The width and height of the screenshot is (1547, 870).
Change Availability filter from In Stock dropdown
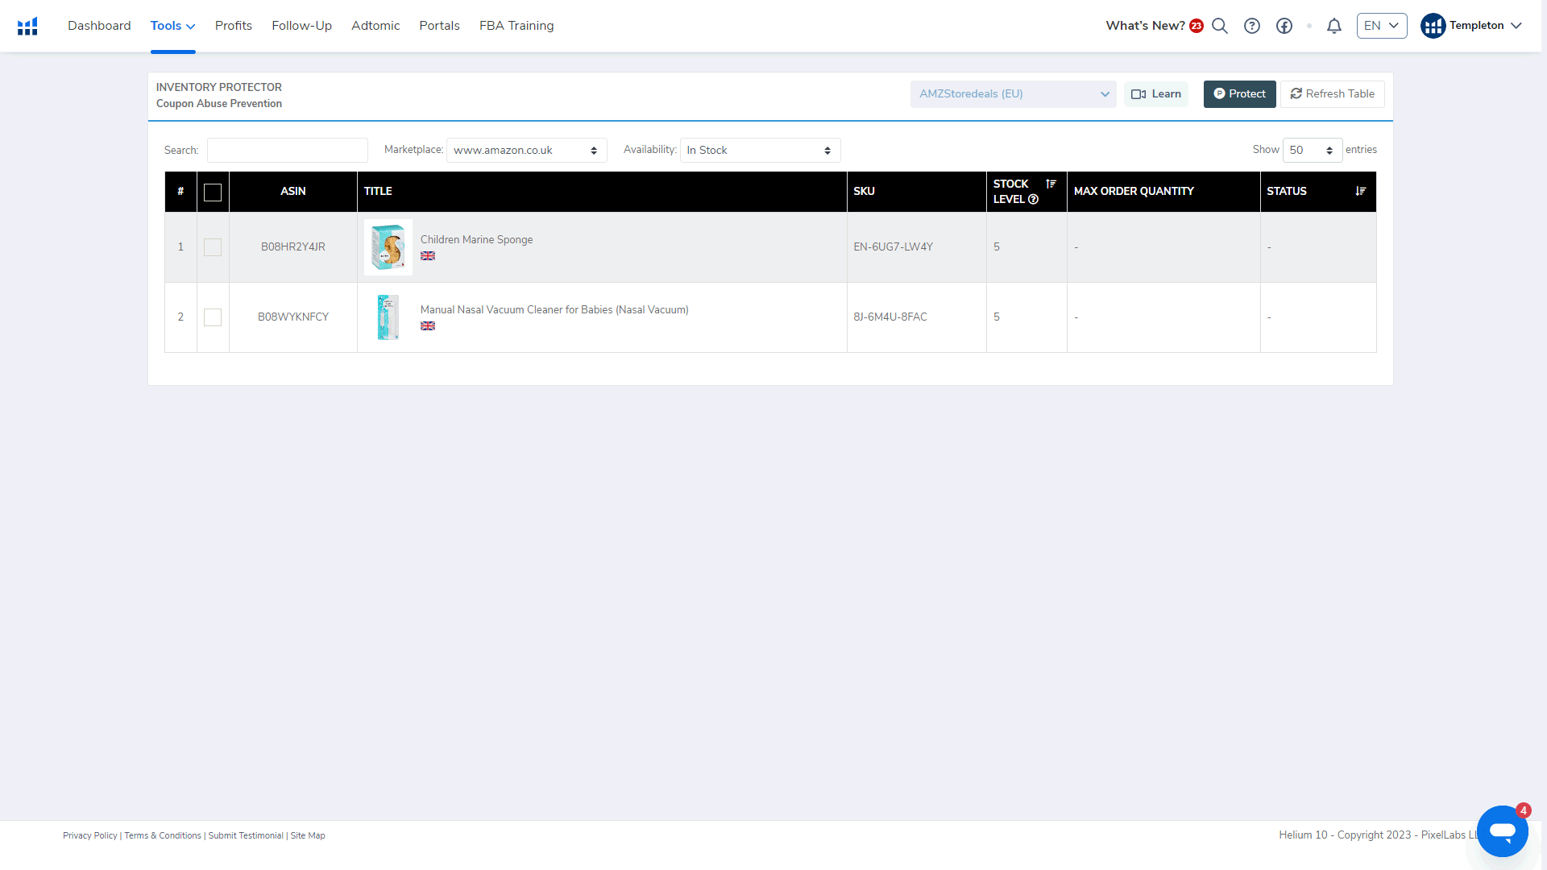point(760,150)
